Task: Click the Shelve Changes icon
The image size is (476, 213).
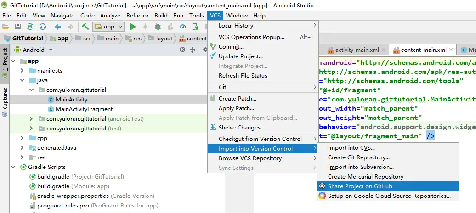Action: (x=213, y=128)
